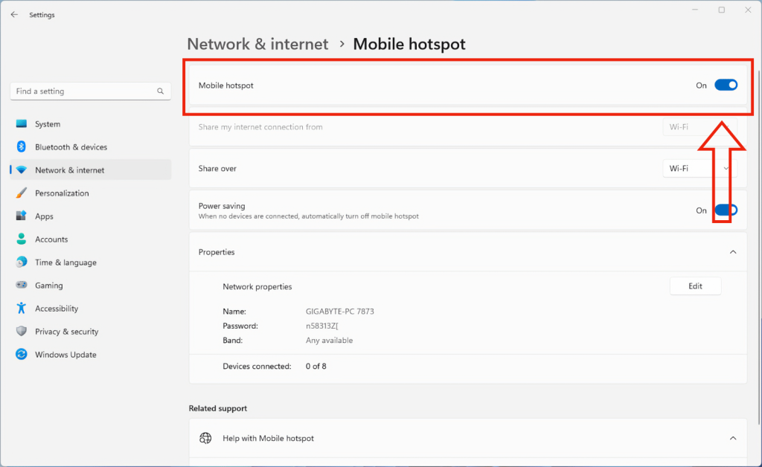Click the Bluetooth icon in sidebar
The width and height of the screenshot is (762, 467).
pyautogui.click(x=22, y=146)
